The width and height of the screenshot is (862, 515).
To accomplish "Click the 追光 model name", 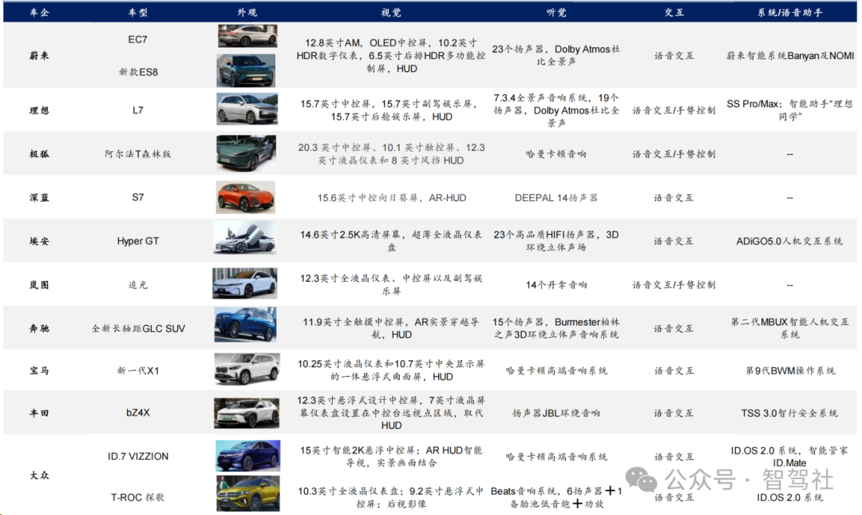I will click(x=137, y=285).
